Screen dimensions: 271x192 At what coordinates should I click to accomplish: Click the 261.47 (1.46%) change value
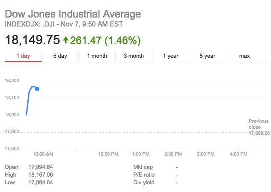click(105, 40)
